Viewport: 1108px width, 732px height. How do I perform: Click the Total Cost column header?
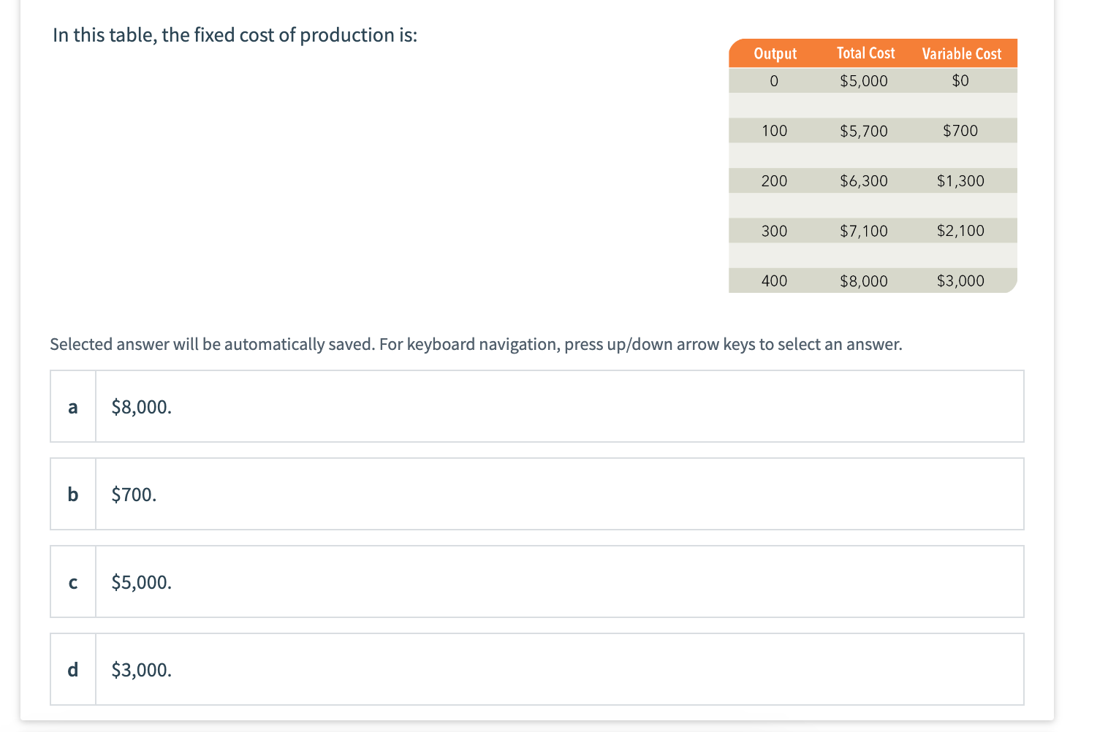[865, 53]
